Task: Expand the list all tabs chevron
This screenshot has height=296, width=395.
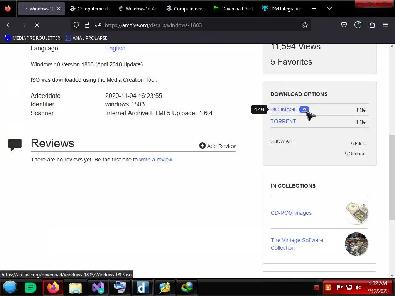Action: 329,8
